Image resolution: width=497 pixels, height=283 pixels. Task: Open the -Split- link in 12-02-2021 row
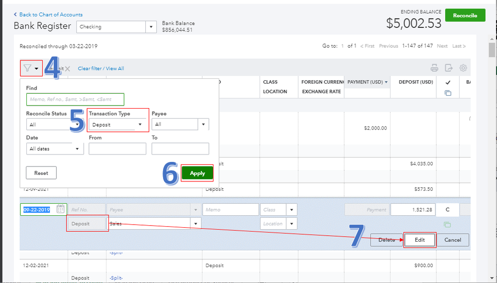pyautogui.click(x=116, y=278)
